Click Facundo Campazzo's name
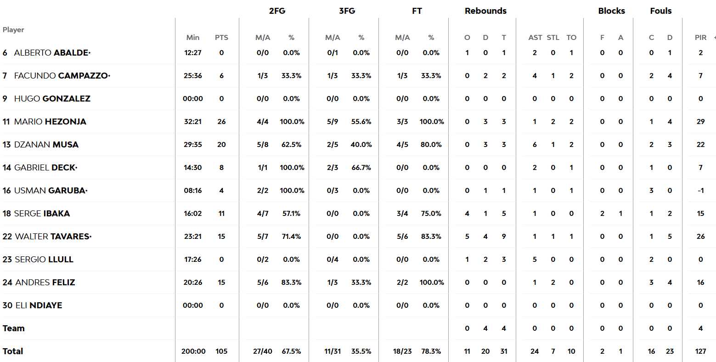This screenshot has height=362, width=716. pyautogui.click(x=61, y=76)
